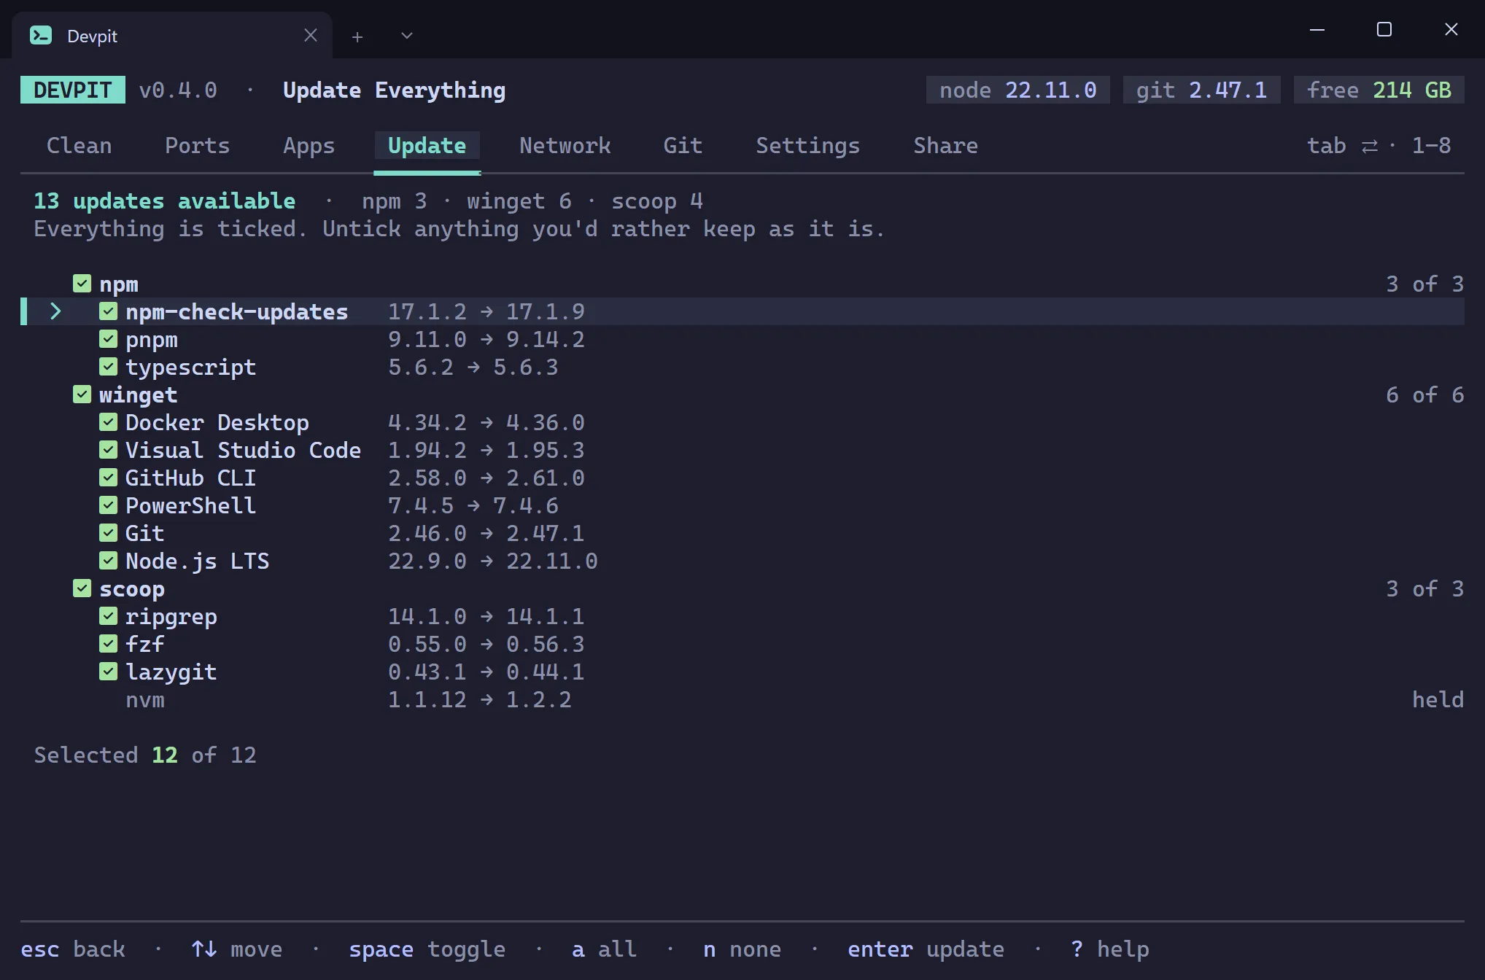Click the 'Selected 12 of 12' text
This screenshot has width=1485, height=980.
[x=145, y=755]
